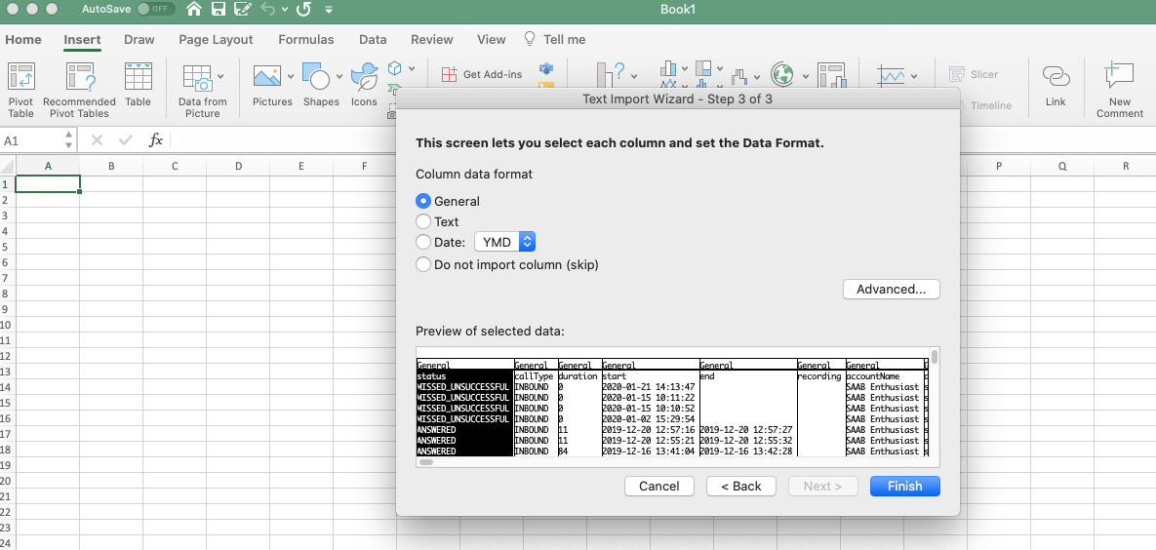Switch to the Formulas tab

point(306,40)
